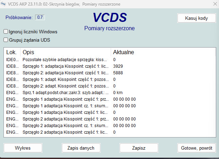Image resolution: width=219 pixels, height=159 pixels.
Task: Click Gotowe, powrót to return
Action: pyautogui.click(x=196, y=148)
